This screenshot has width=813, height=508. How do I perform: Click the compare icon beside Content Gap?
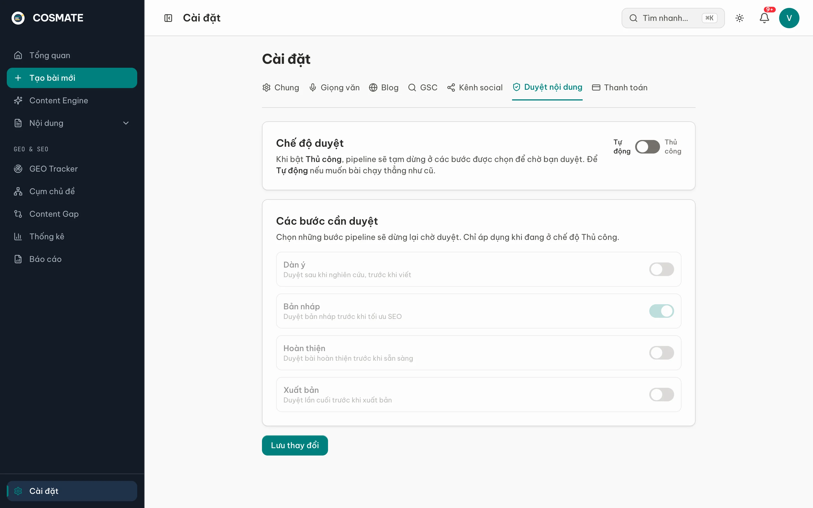click(x=18, y=214)
